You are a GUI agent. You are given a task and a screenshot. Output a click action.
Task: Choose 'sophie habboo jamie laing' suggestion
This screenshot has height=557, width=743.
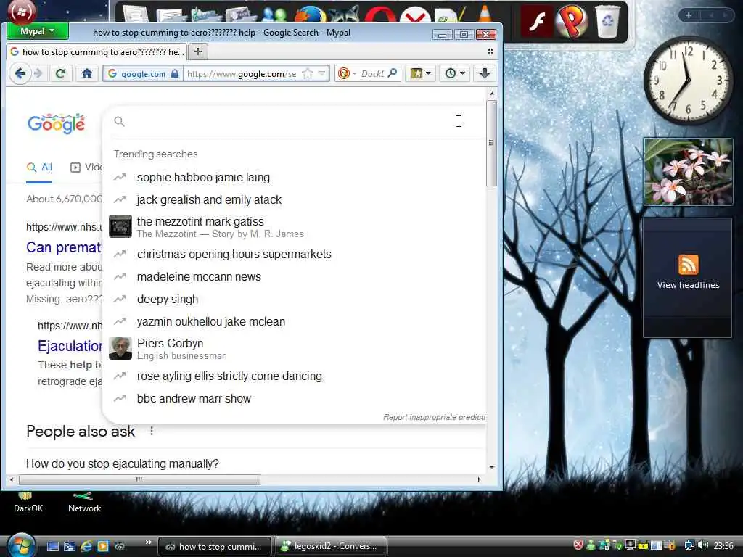203,177
